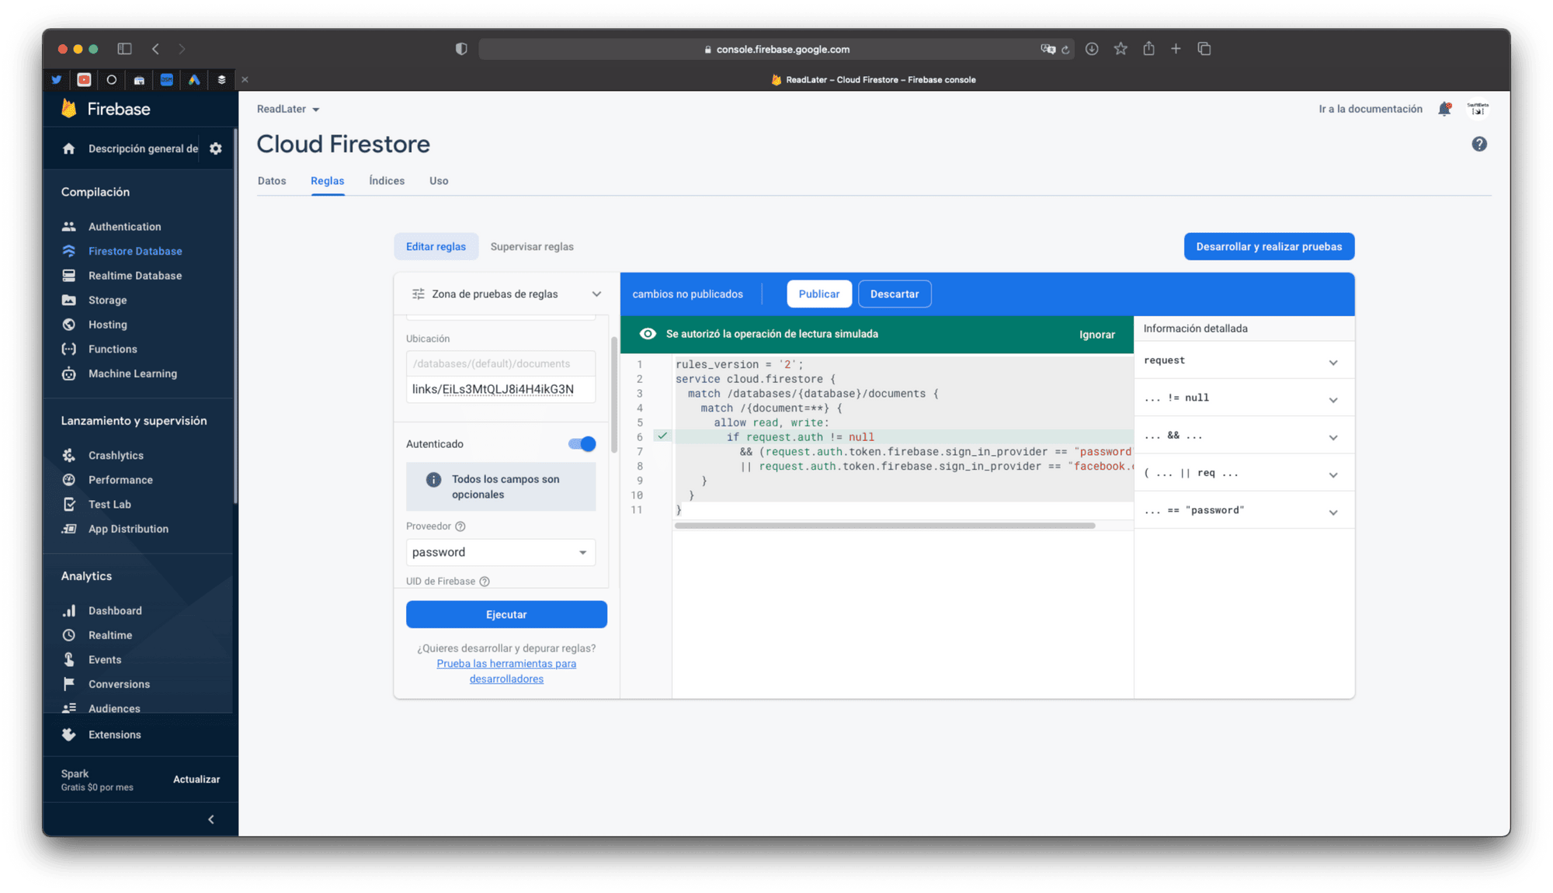Image resolution: width=1553 pixels, height=893 pixels.
Task: Click the Machine Learning robot icon
Action: [x=69, y=374]
